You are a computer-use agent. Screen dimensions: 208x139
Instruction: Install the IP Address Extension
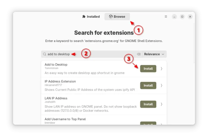click(148, 85)
